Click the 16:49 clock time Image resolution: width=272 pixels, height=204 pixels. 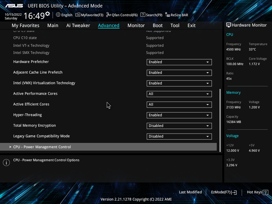(x=34, y=16)
